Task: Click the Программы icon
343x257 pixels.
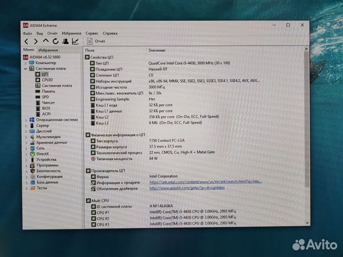Action: [x=32, y=166]
